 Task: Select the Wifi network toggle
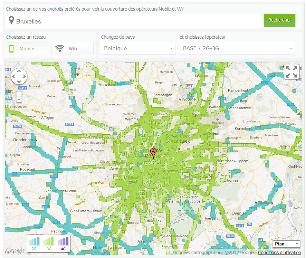pos(72,48)
